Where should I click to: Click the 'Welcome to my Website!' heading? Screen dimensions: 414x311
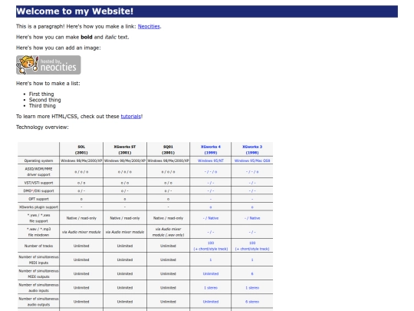(x=207, y=12)
